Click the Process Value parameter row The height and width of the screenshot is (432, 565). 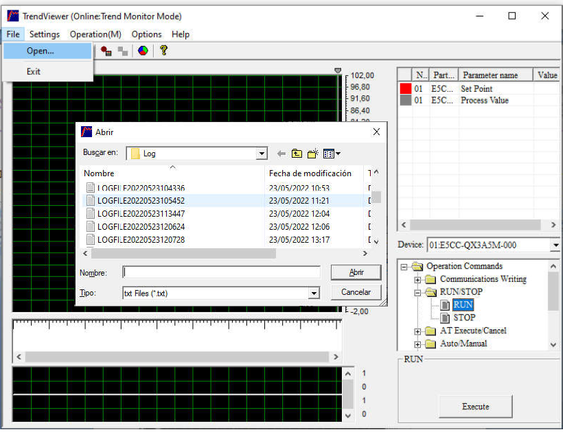click(x=479, y=100)
